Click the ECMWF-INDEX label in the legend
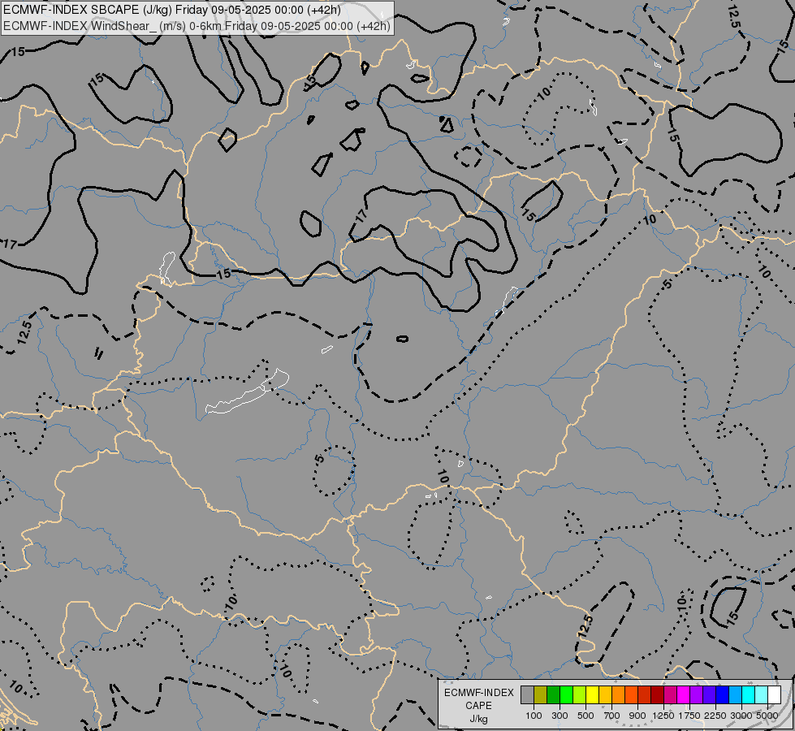Screen dimensions: 795x731 pyautogui.click(x=479, y=693)
